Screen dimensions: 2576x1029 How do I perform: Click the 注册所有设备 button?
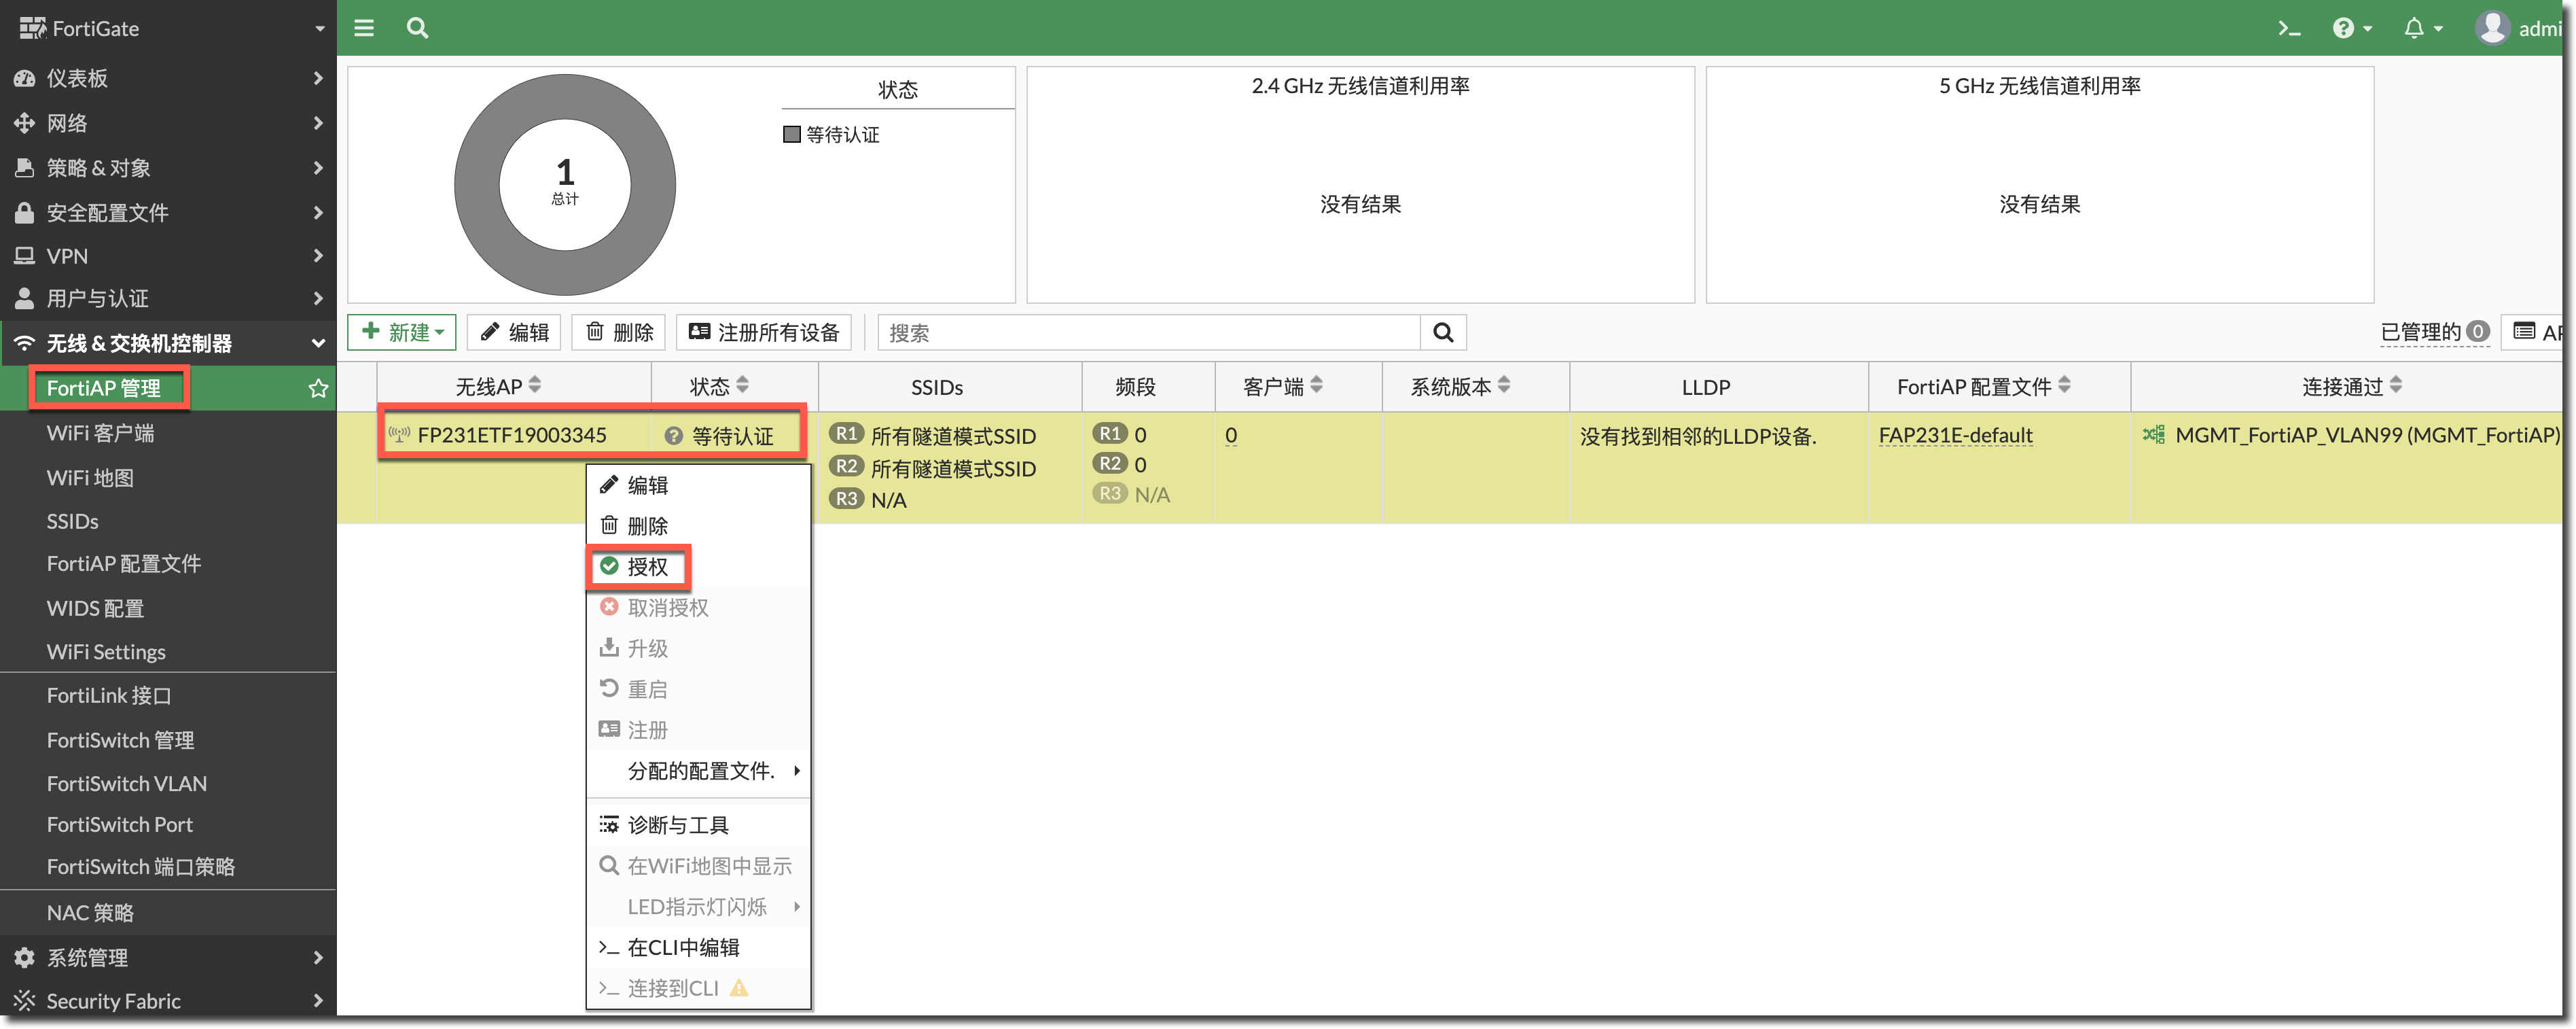click(x=764, y=332)
